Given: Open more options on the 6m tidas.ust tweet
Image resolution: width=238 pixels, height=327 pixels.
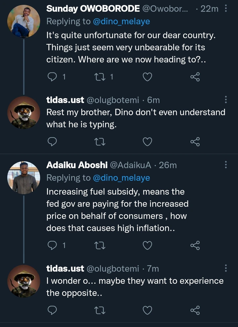Looking at the screenshot, I should [x=226, y=99].
